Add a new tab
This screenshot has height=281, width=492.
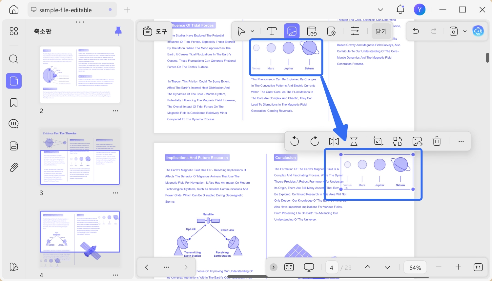pos(127,10)
